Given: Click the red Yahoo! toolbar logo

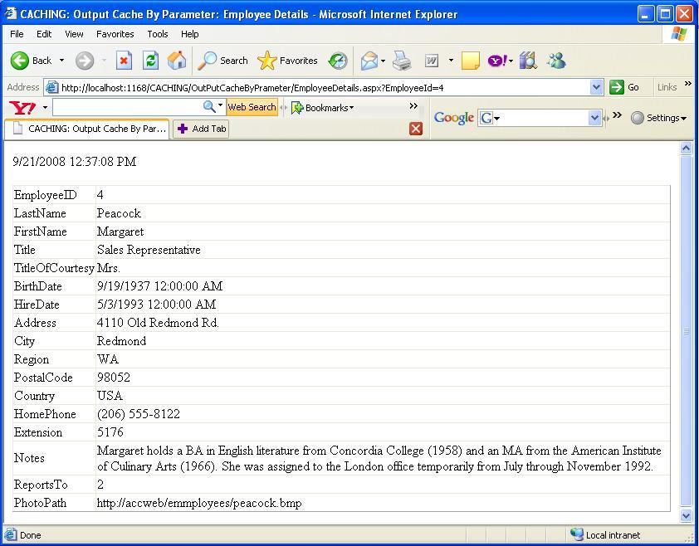Looking at the screenshot, I should coord(22,108).
